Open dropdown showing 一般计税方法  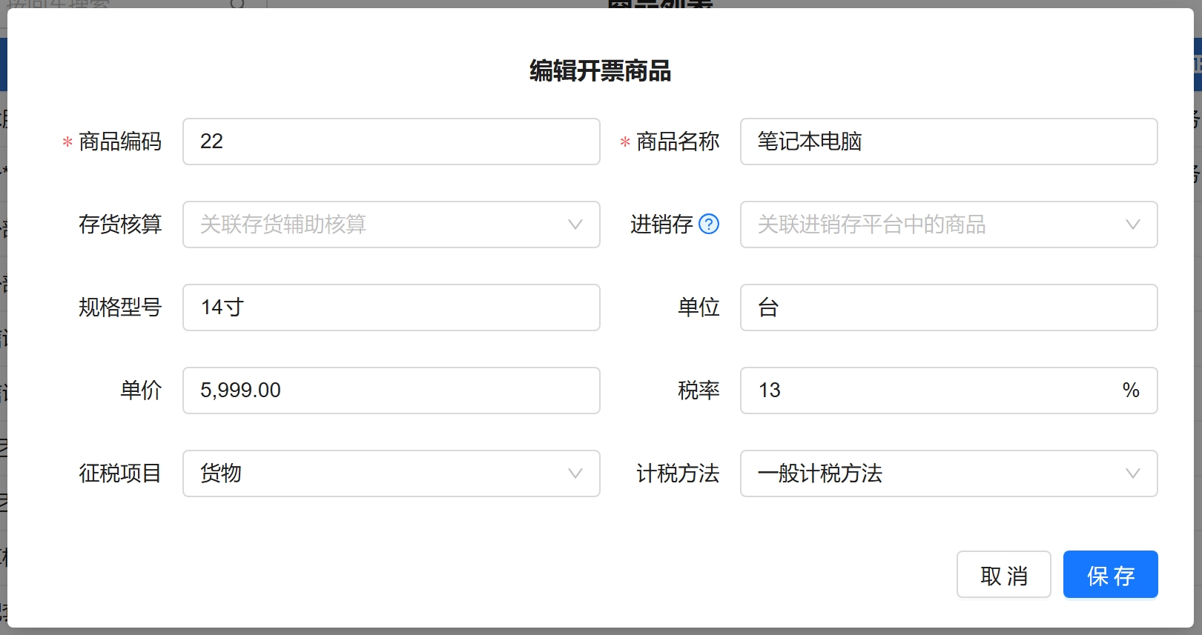tap(927, 473)
